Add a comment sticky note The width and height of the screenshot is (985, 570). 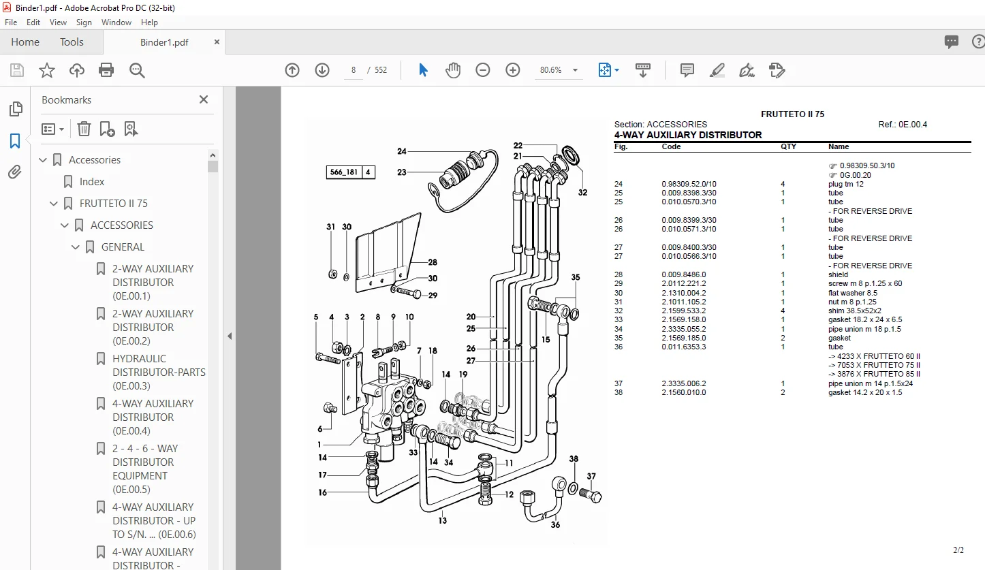click(x=687, y=70)
